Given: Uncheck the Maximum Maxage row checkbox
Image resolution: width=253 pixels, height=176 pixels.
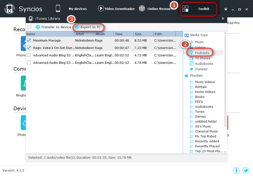Looking at the screenshot, I should point(29,40).
